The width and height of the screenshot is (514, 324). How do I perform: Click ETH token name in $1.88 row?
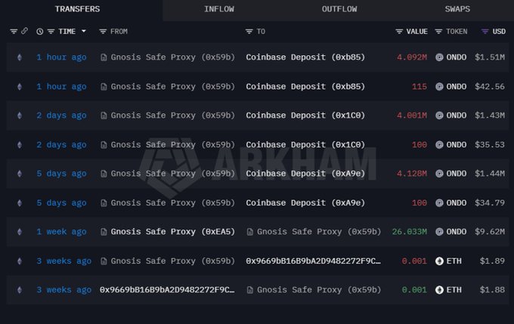pyautogui.click(x=454, y=290)
